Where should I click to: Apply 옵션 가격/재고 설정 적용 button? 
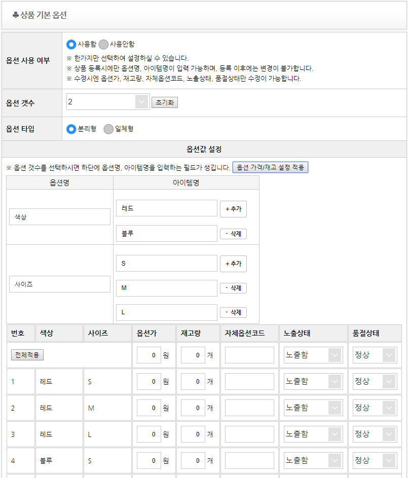pyautogui.click(x=270, y=167)
